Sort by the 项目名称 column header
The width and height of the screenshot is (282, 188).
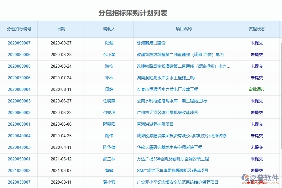(183, 29)
